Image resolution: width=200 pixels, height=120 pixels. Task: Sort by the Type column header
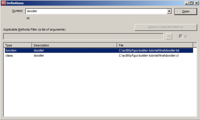(x=18, y=45)
